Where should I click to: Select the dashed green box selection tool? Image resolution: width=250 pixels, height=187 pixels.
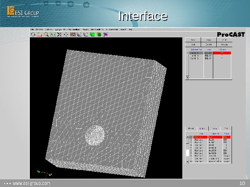click(x=53, y=34)
